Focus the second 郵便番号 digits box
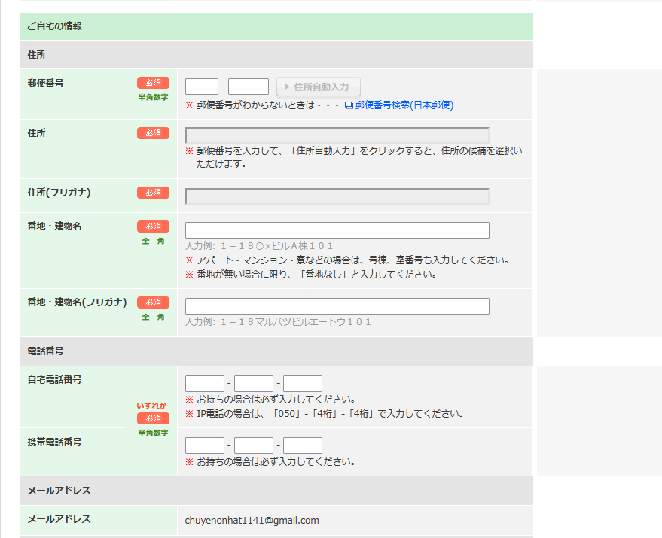 248,87
